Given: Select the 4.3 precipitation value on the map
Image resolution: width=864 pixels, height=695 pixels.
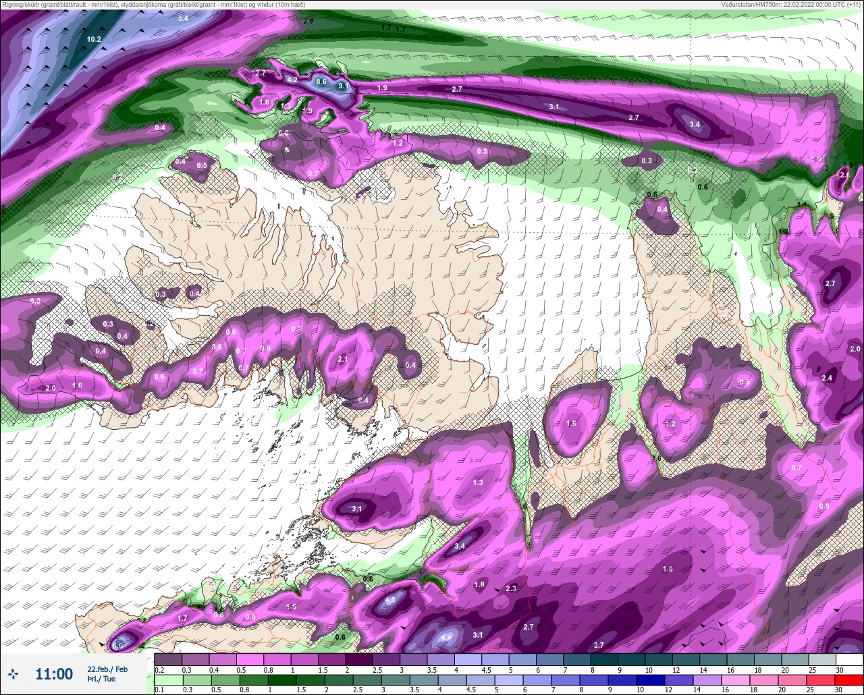Looking at the screenshot, I should (390, 600).
